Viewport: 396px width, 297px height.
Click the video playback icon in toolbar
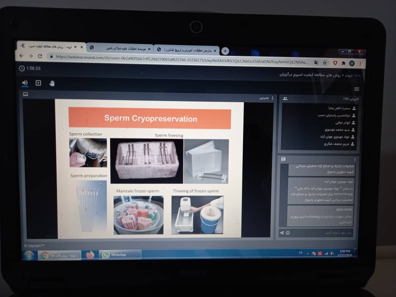[x=38, y=83]
